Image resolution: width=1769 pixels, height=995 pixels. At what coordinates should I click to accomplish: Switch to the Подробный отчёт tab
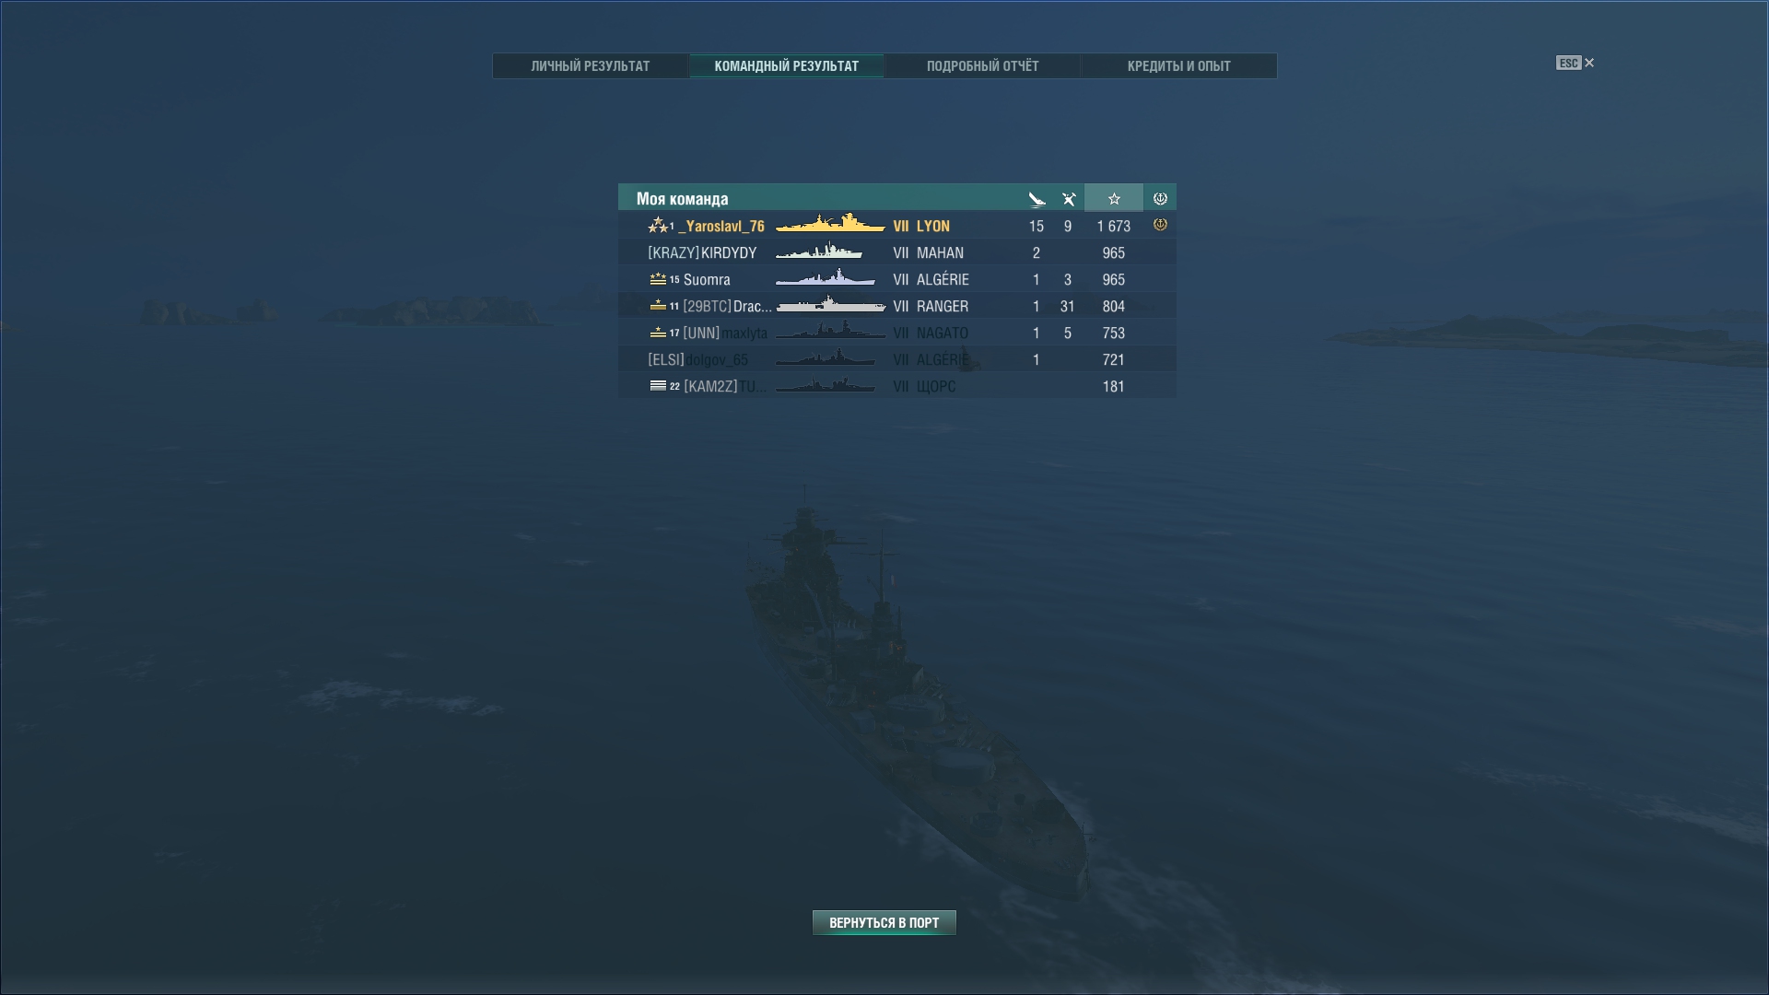(982, 66)
